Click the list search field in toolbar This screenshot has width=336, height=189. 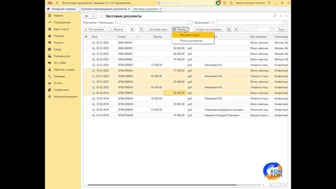[256, 29]
